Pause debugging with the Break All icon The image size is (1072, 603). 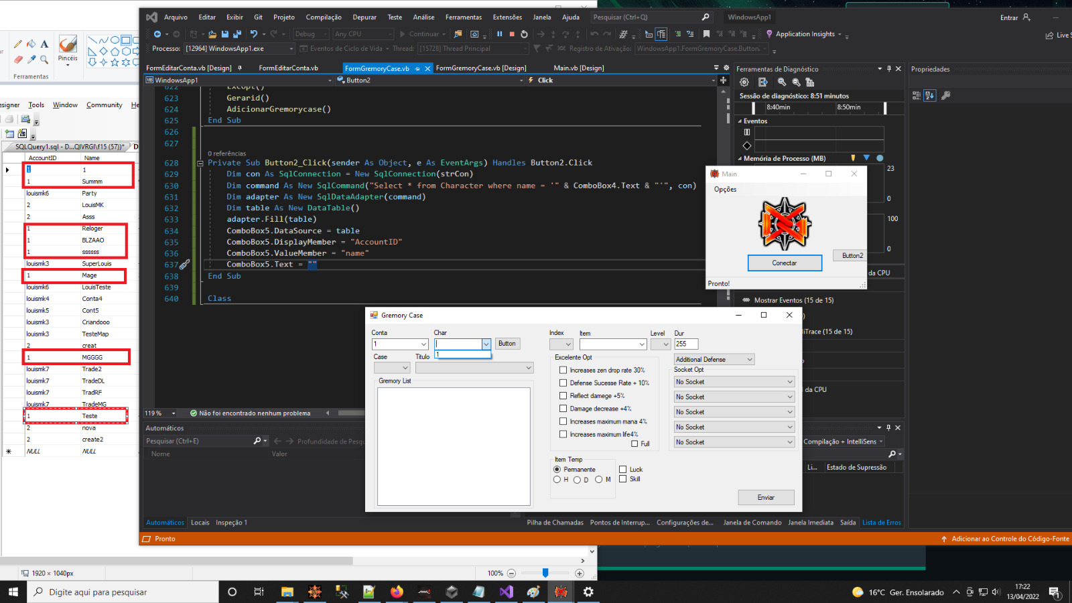pyautogui.click(x=499, y=34)
